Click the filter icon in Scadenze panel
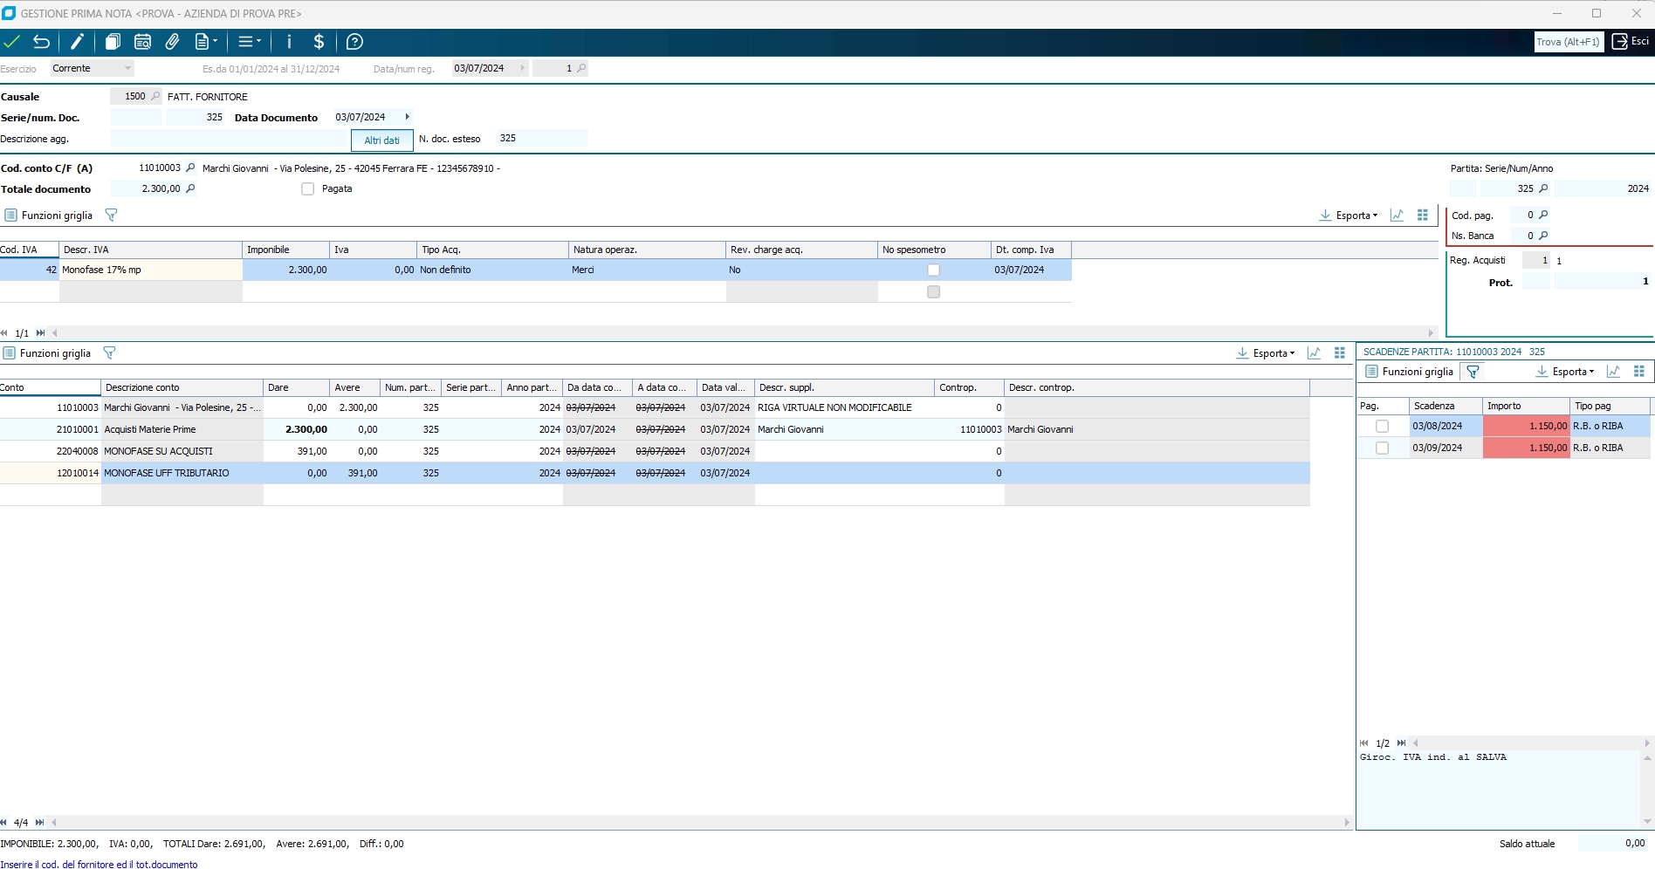 [1473, 372]
